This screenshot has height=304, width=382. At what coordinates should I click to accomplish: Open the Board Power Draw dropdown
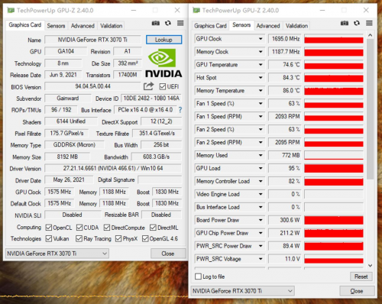pyautogui.click(x=261, y=220)
